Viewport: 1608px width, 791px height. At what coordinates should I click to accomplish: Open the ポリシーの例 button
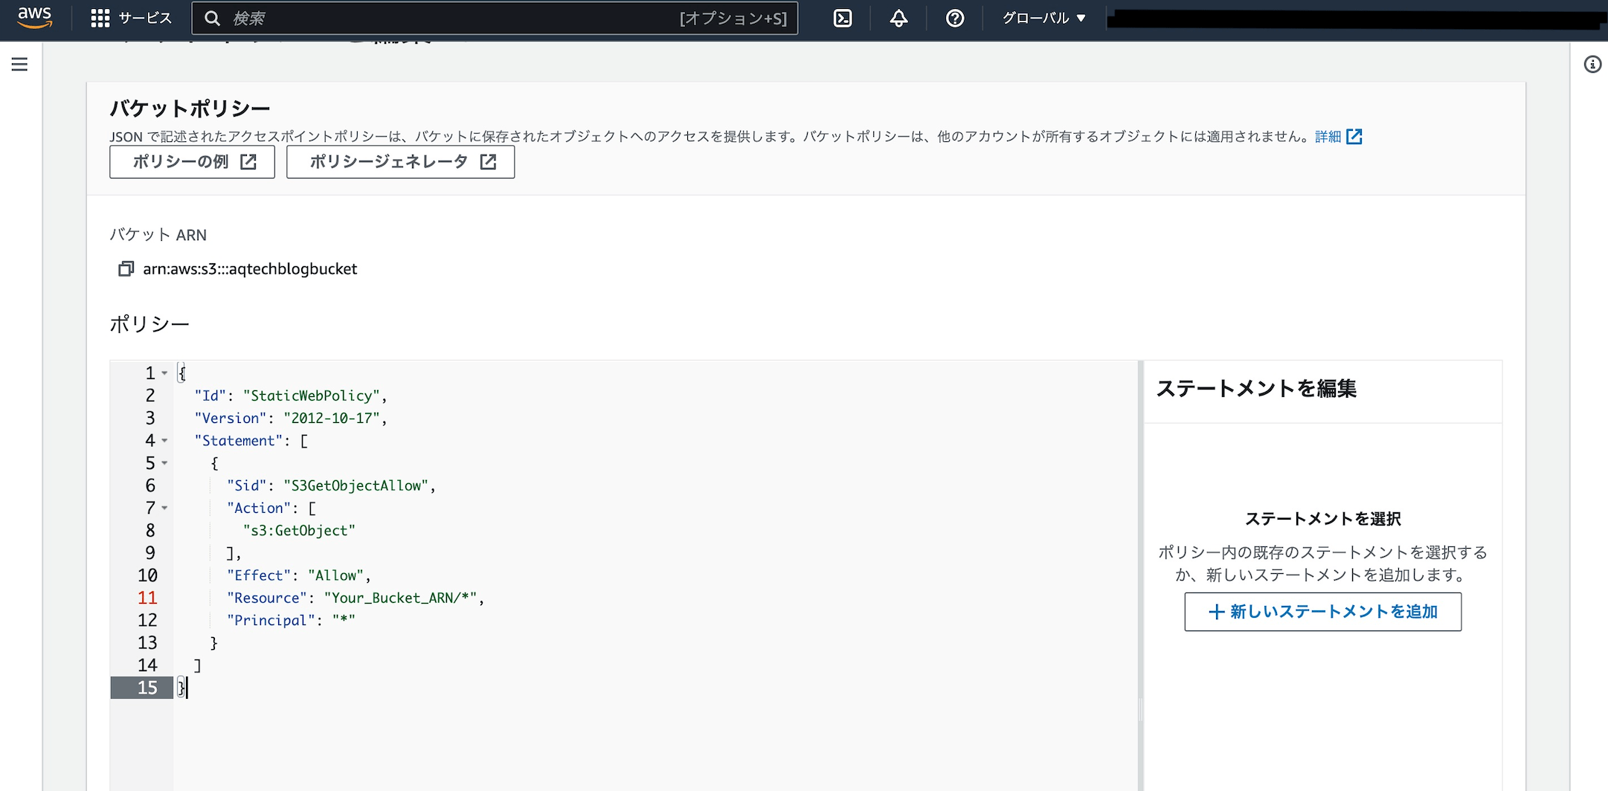[x=192, y=161]
